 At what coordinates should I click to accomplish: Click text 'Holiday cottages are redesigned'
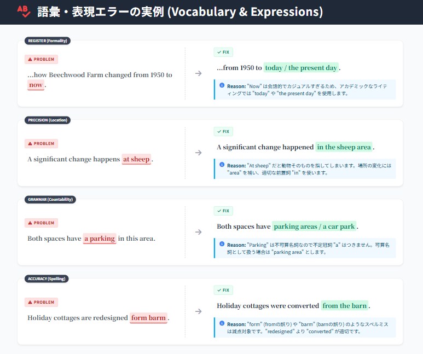78,318
